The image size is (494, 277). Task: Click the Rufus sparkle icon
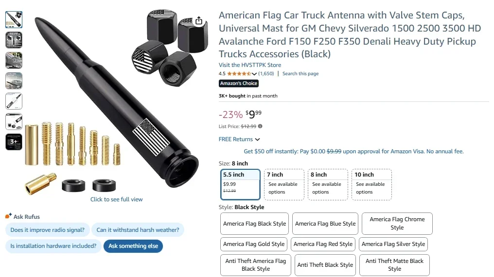(8, 216)
